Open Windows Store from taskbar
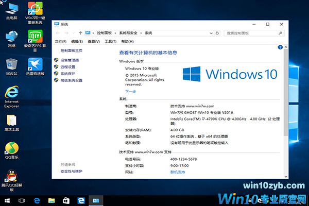Viewport: 309px width, 206px height. click(66, 201)
